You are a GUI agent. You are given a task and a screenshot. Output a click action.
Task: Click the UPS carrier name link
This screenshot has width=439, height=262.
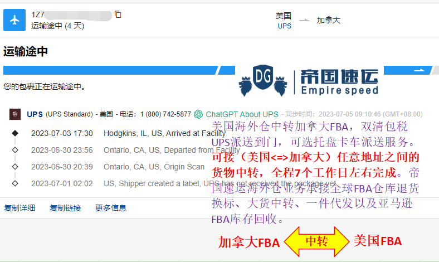35,114
